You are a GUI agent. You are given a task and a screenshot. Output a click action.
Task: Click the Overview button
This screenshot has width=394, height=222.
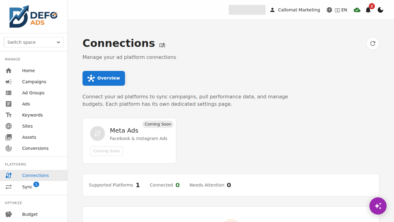coord(104,78)
